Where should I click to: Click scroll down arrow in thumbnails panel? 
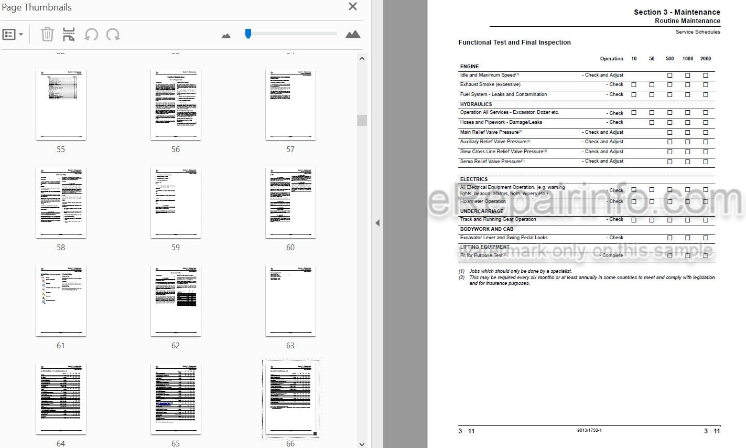362,444
